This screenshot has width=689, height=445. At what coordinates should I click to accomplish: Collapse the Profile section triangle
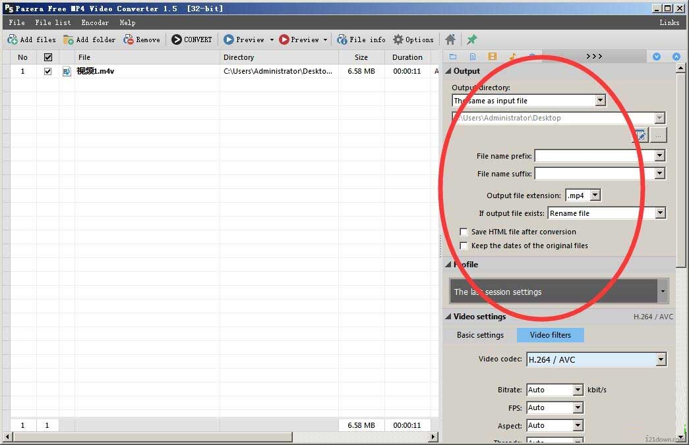[x=448, y=265]
